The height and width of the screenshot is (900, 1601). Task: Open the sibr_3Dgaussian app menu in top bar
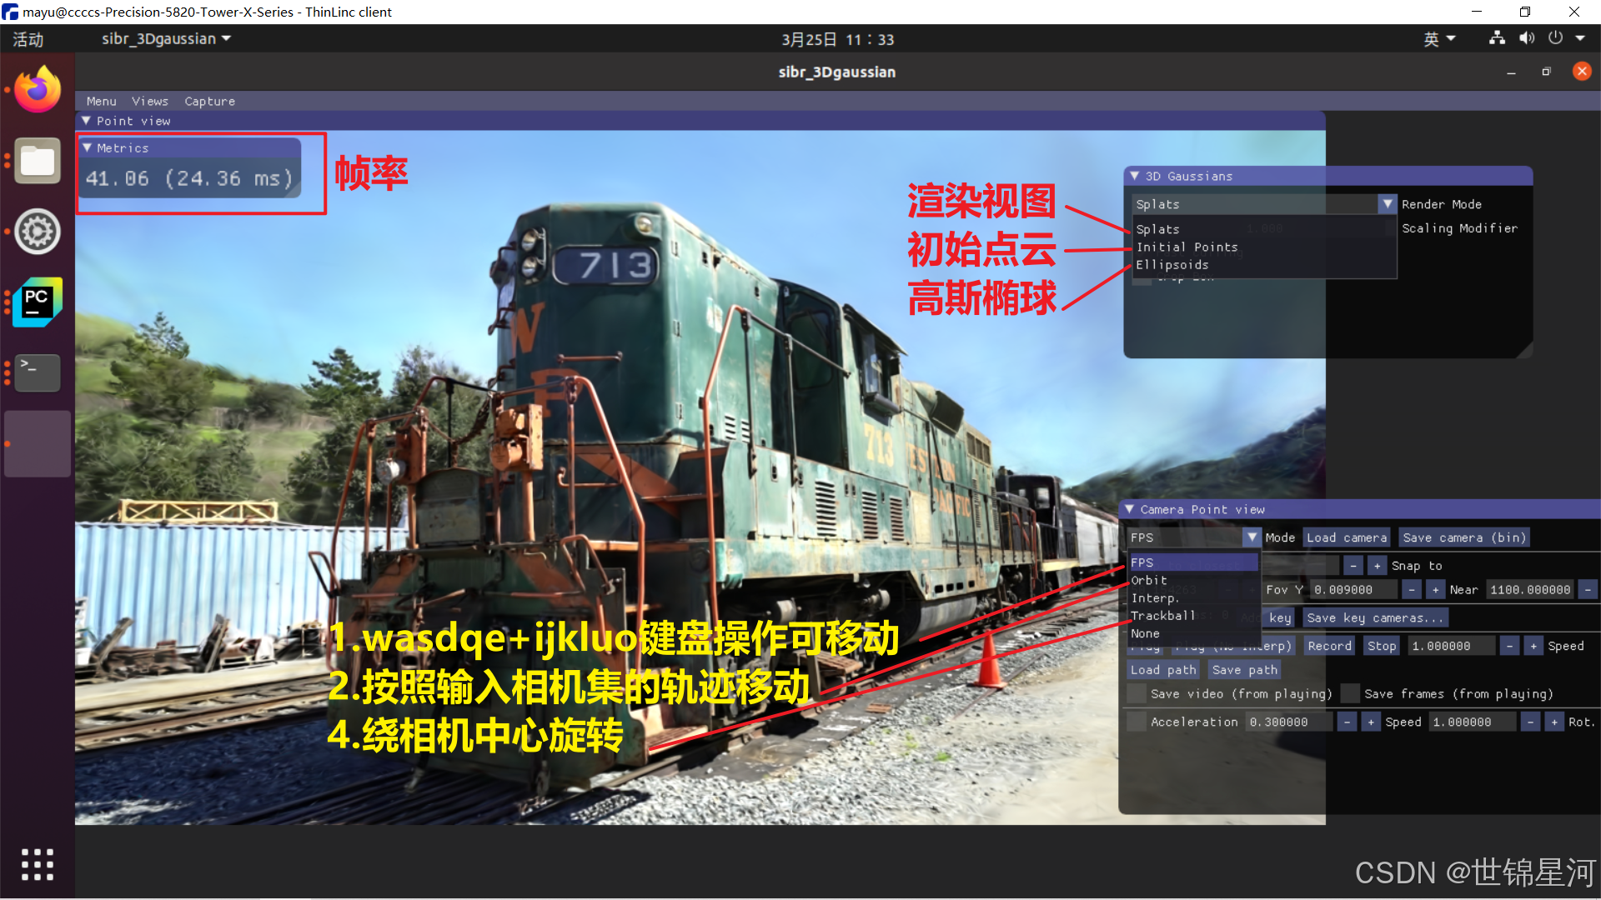pyautogui.click(x=166, y=38)
